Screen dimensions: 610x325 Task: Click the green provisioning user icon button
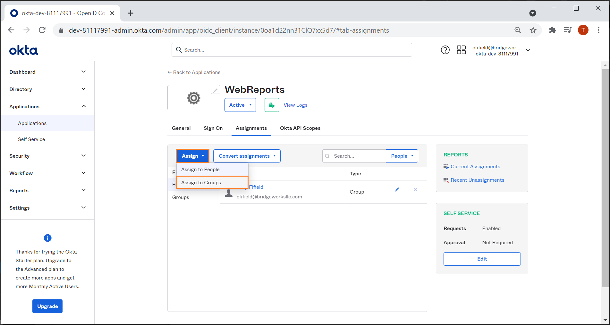pos(272,105)
